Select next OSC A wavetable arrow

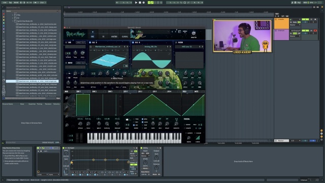point(127,47)
